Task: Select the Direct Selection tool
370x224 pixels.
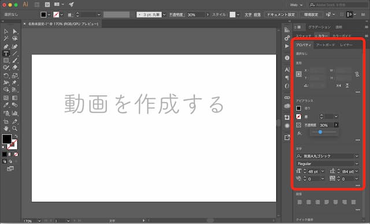Action: coord(15,31)
